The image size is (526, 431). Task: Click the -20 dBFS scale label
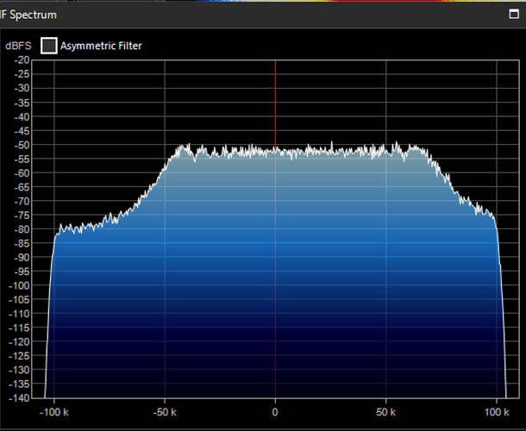pos(21,60)
